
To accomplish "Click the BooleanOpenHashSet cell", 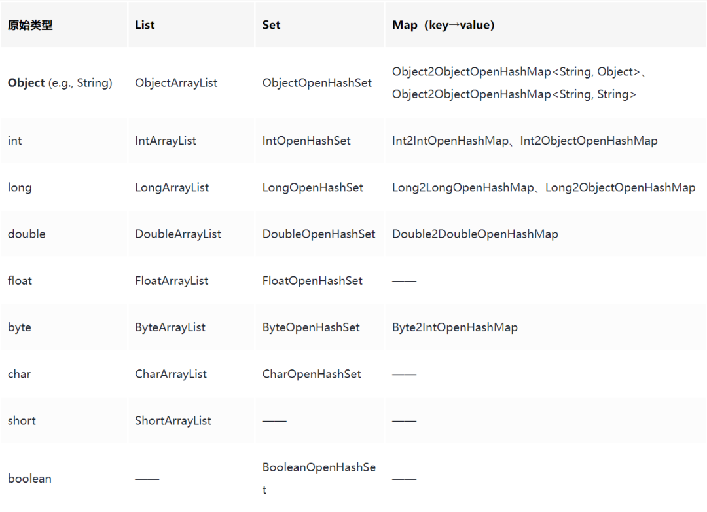I will [x=319, y=478].
